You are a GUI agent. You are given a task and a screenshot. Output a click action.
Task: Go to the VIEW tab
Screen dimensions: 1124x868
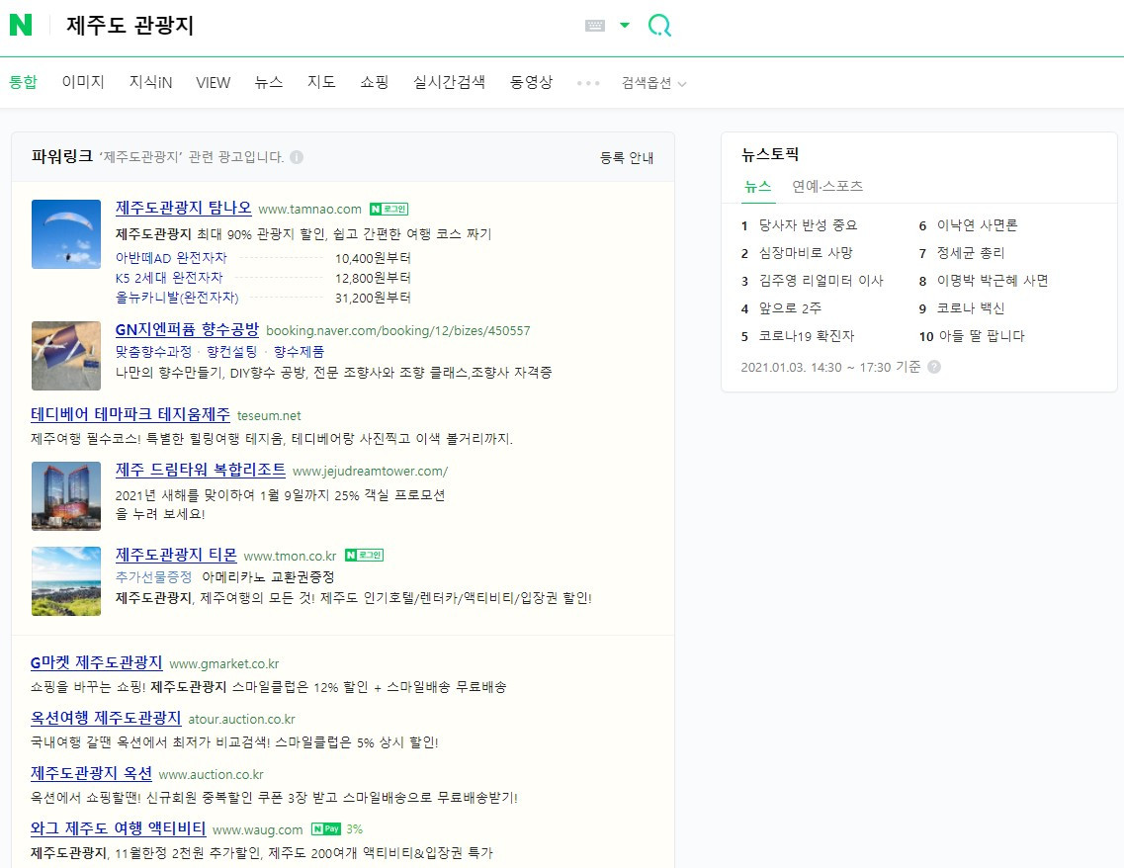213,82
